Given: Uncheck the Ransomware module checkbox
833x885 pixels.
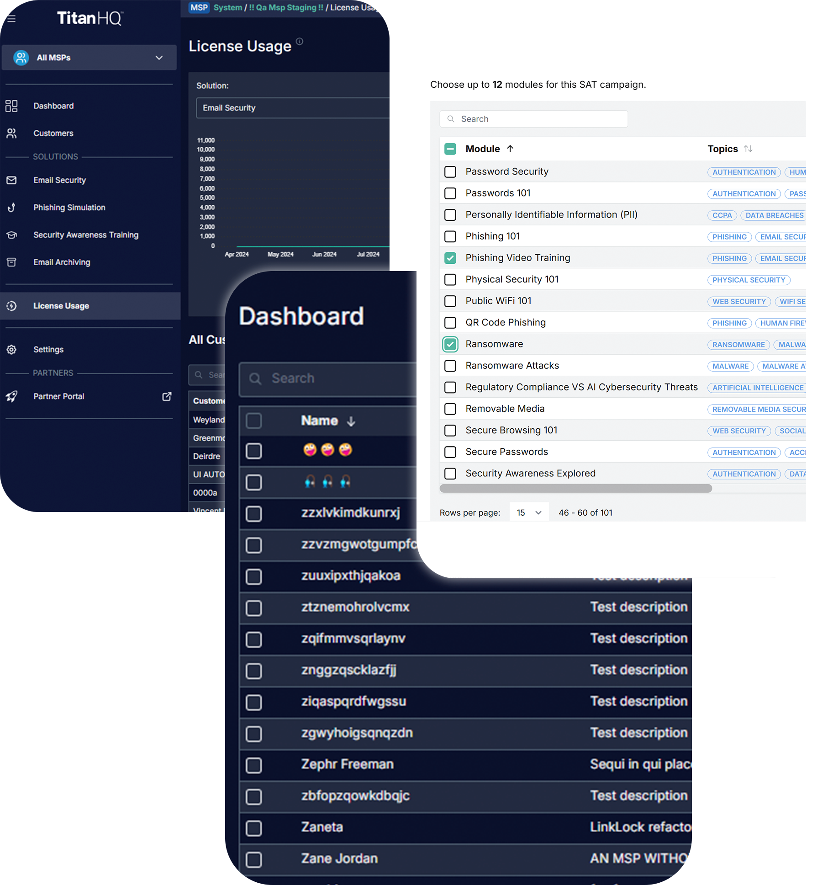Looking at the screenshot, I should [x=450, y=344].
